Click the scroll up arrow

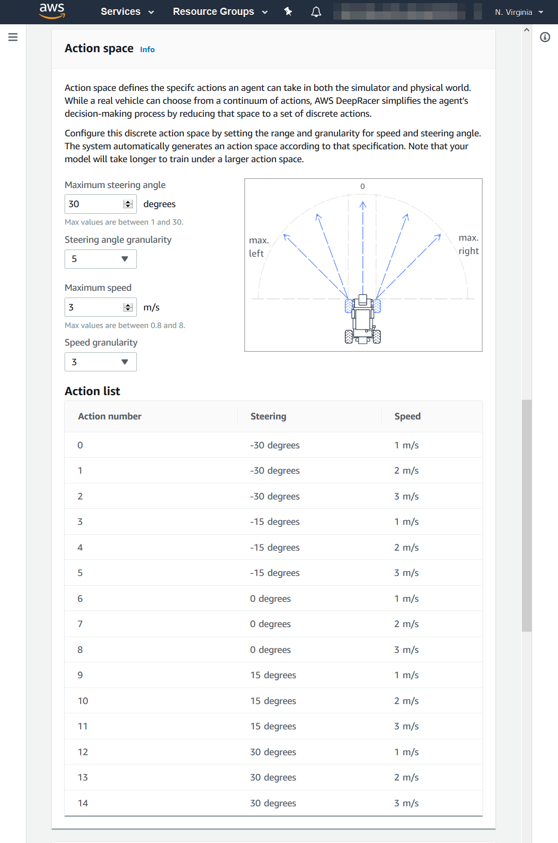pos(526,30)
